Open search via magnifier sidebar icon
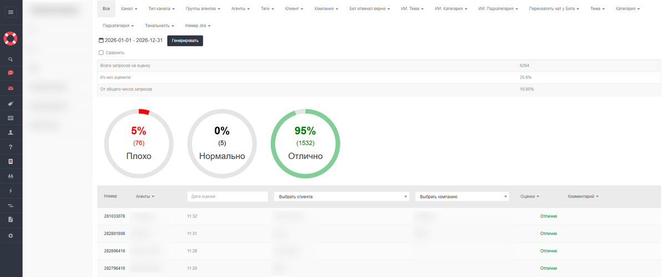The width and height of the screenshot is (666, 277). coord(11,59)
